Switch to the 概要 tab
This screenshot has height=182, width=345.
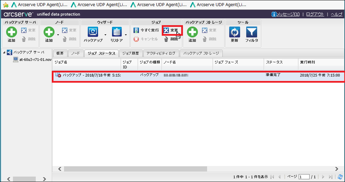[x=60, y=53]
